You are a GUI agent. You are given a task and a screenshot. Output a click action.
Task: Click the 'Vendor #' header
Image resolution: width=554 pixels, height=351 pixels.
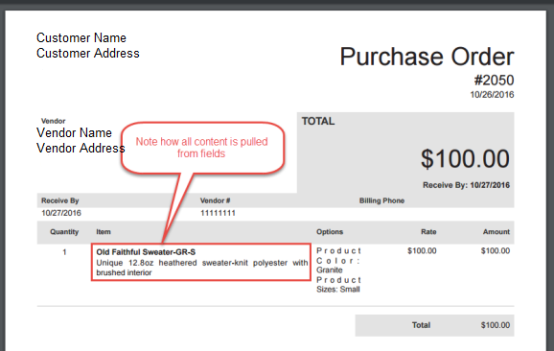(215, 200)
